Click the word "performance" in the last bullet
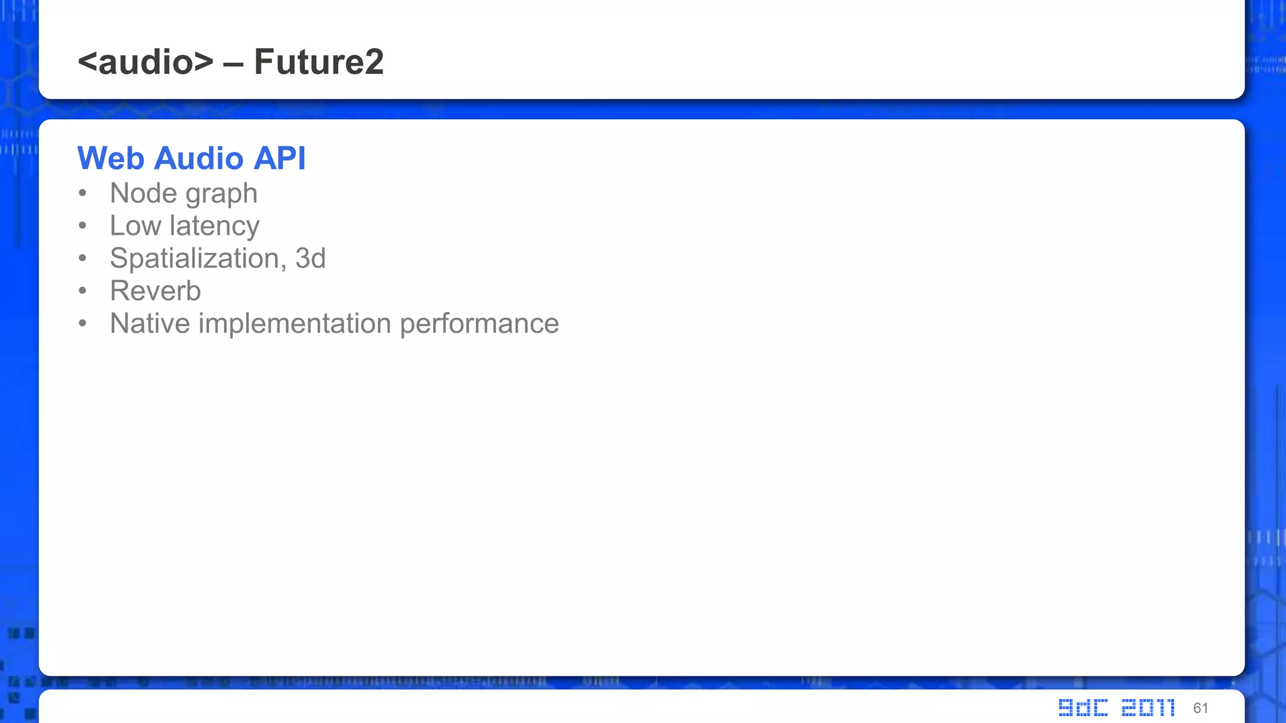The width and height of the screenshot is (1286, 723). coord(479,324)
